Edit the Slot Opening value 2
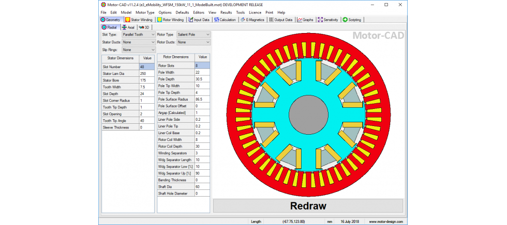The height and width of the screenshot is (225, 507). pyautogui.click(x=147, y=114)
